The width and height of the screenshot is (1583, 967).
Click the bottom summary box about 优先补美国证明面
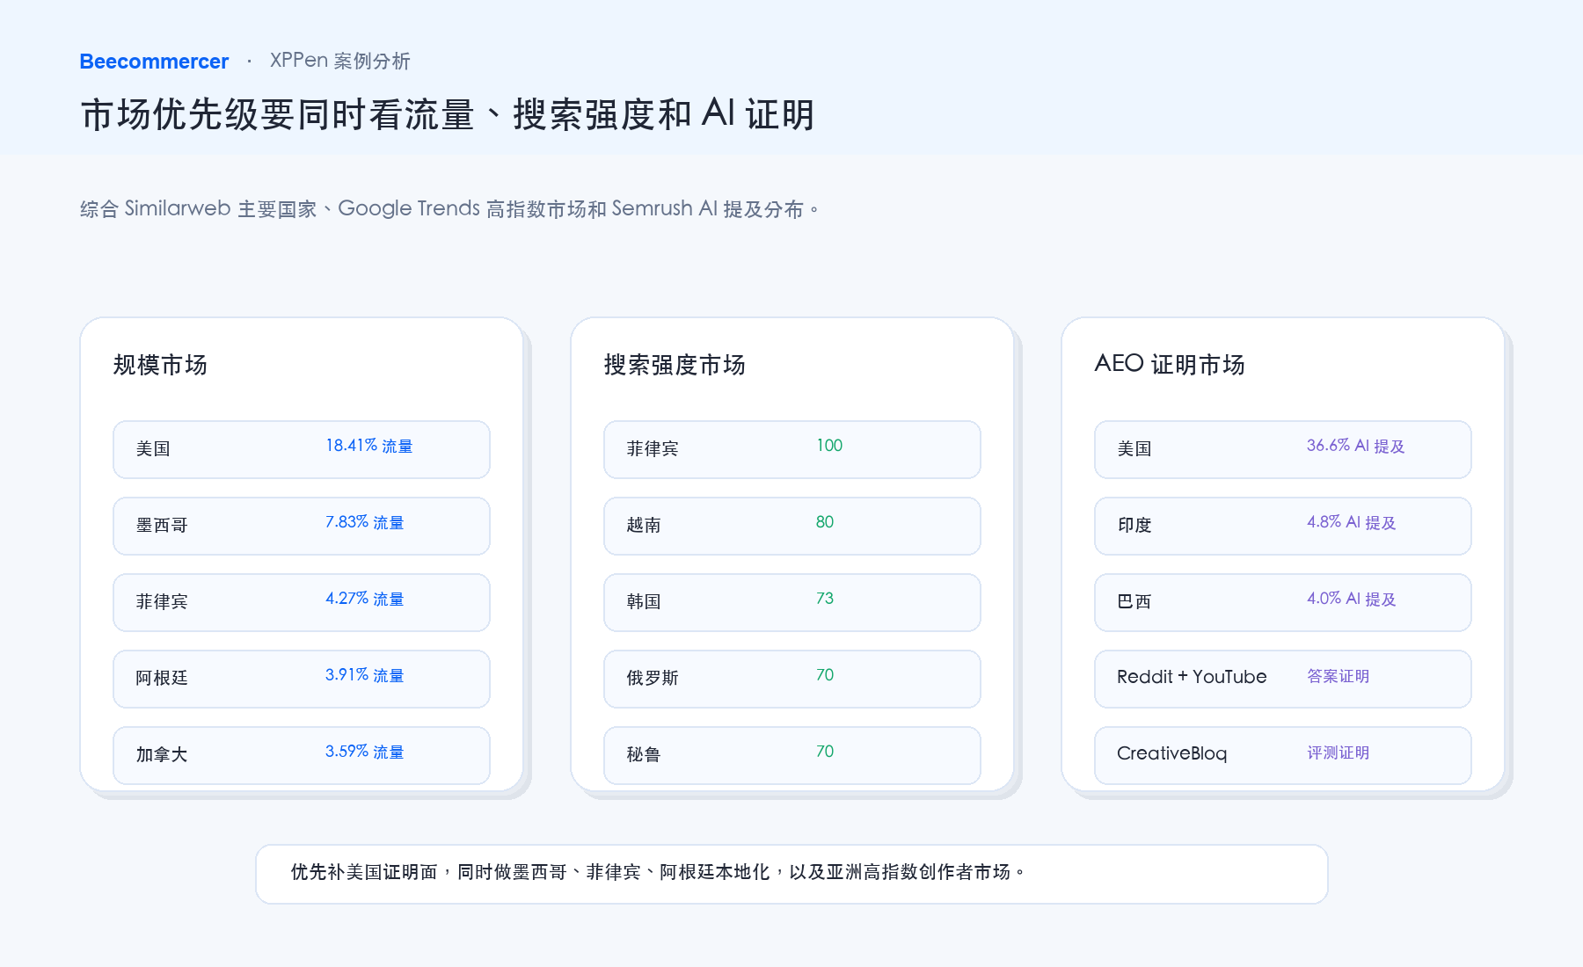pos(791,874)
